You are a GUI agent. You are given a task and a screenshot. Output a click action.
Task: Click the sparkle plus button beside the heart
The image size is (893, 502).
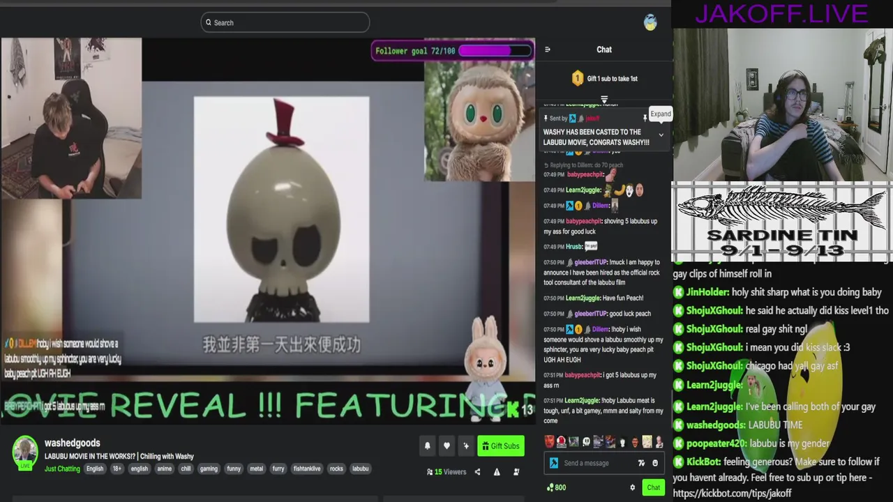(465, 446)
